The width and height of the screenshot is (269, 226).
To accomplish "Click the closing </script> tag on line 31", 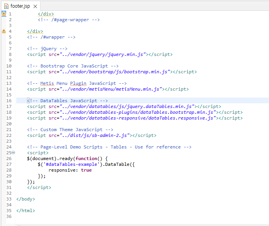I will (x=39, y=187).
